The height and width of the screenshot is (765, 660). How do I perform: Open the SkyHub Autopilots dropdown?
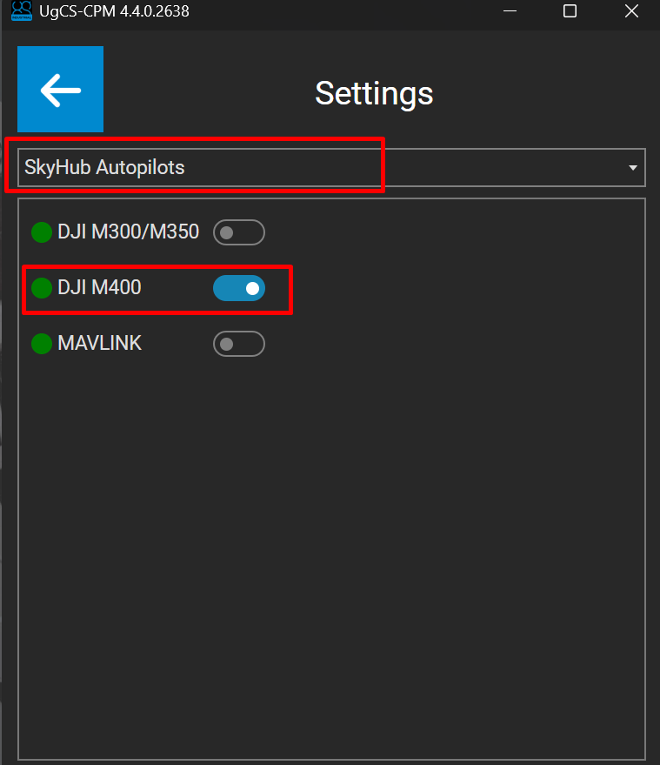pyautogui.click(x=330, y=167)
